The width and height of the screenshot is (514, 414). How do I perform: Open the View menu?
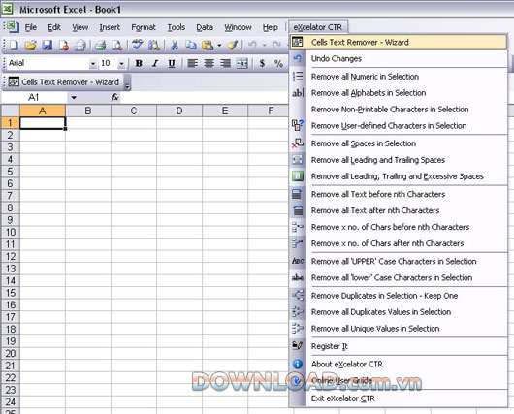pyautogui.click(x=80, y=27)
